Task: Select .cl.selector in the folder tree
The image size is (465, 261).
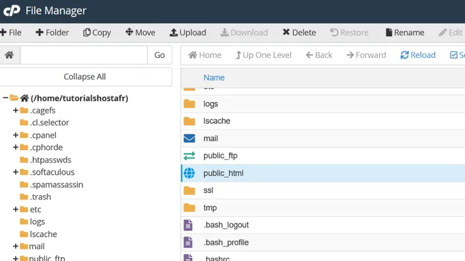Action: 50,123
